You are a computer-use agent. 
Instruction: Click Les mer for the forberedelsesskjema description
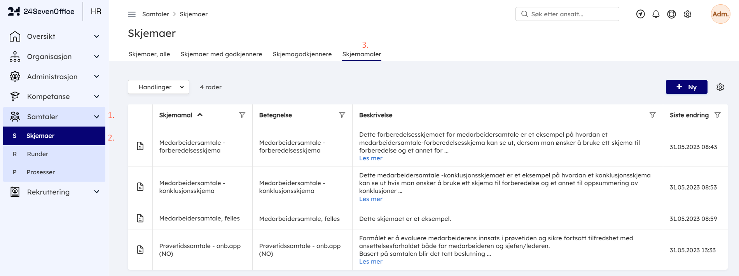click(x=371, y=158)
